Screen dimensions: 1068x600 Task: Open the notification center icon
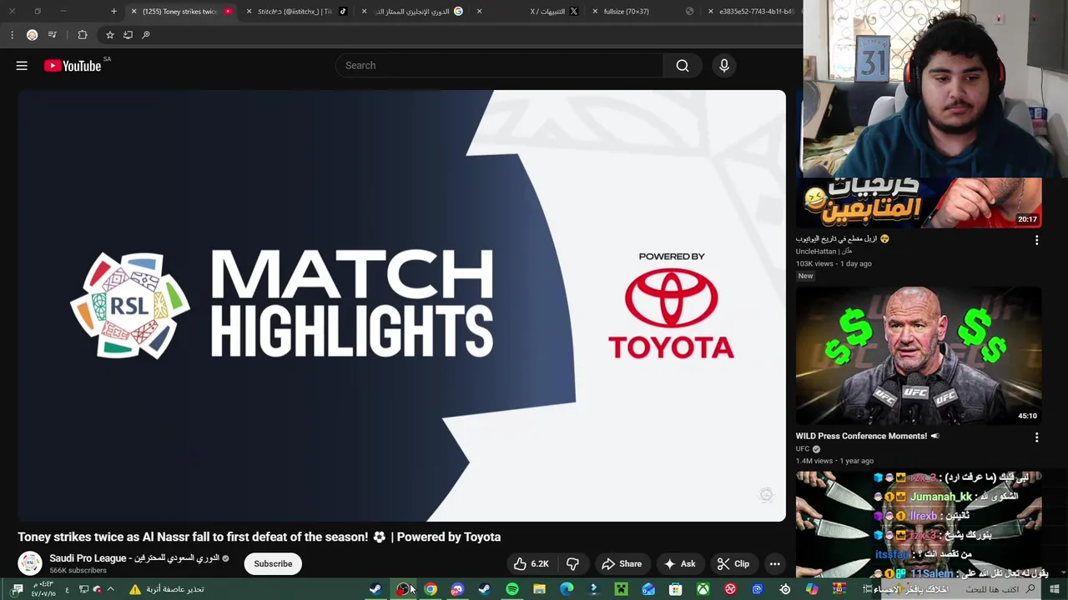pos(18,589)
